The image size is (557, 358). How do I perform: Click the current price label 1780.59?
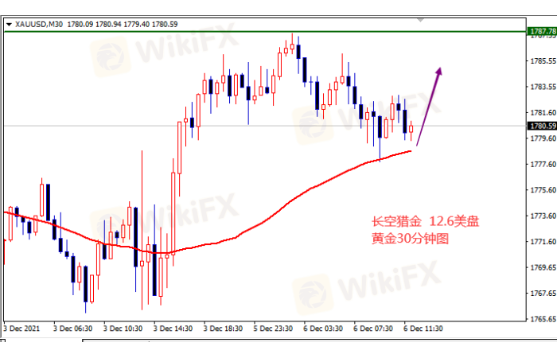[x=541, y=126]
